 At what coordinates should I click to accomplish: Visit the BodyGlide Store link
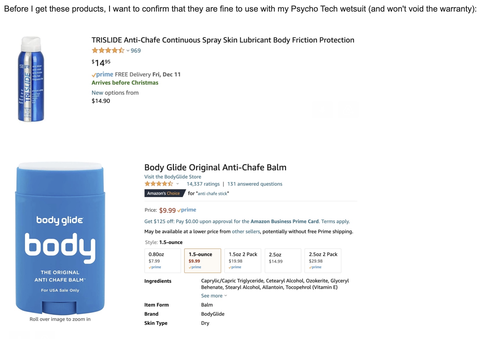pos(173,177)
